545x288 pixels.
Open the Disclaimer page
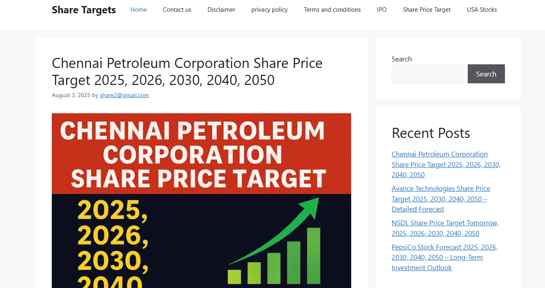click(221, 10)
